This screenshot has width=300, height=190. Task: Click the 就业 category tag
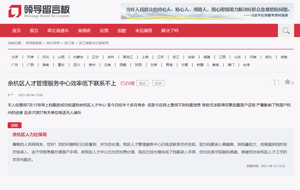point(142,83)
